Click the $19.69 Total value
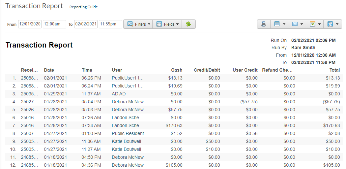This screenshot has width=346, height=169. [333, 86]
